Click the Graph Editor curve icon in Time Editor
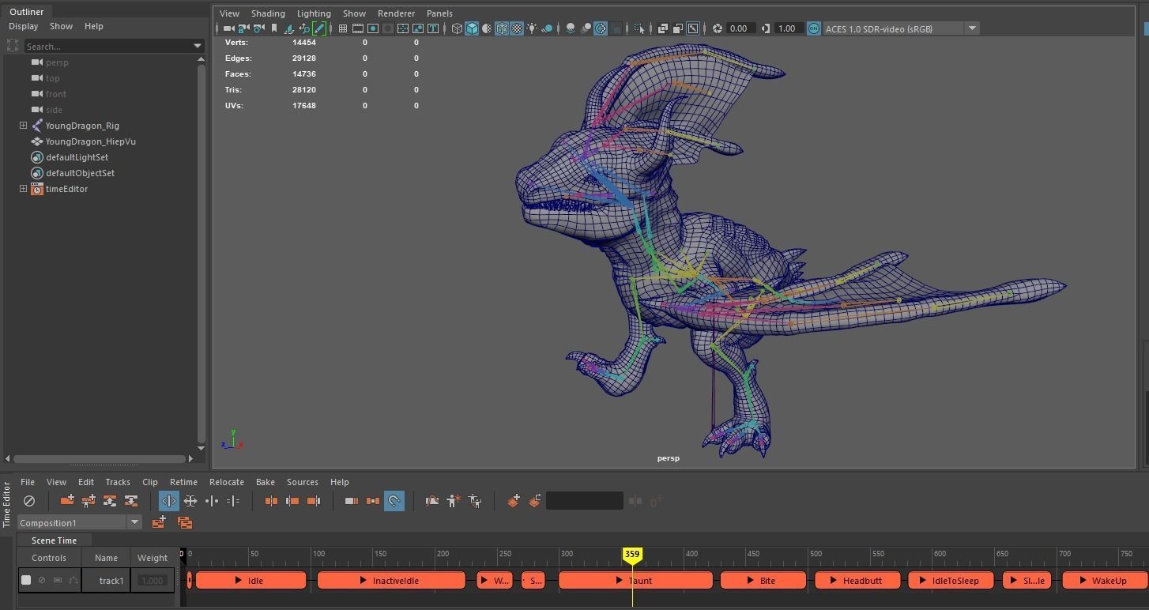 tap(432, 501)
